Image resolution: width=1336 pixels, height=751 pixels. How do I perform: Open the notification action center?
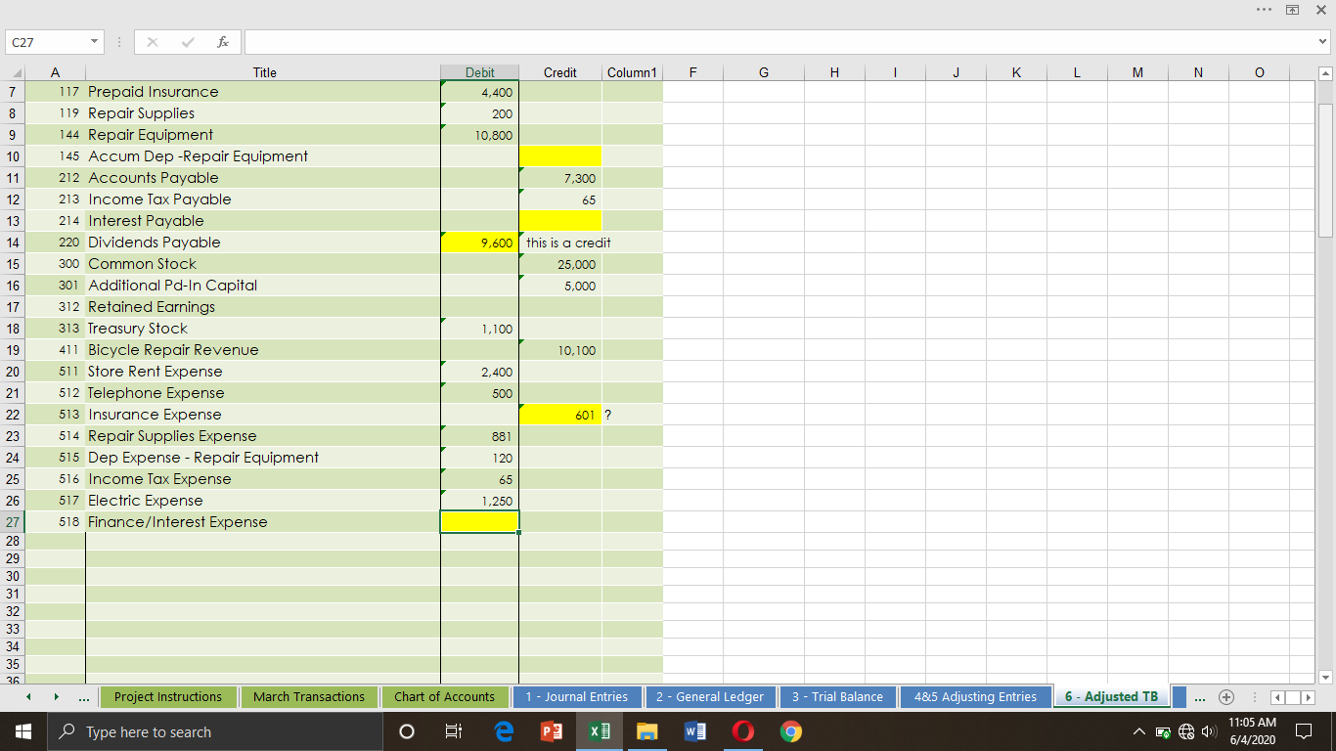1304,731
